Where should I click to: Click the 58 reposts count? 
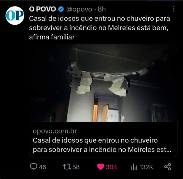(76, 167)
